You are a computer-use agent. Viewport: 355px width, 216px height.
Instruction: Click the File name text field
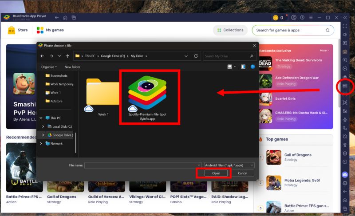(141, 165)
